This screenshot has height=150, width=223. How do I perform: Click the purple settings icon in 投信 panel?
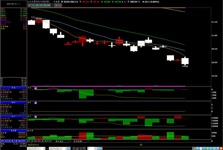[36, 103]
